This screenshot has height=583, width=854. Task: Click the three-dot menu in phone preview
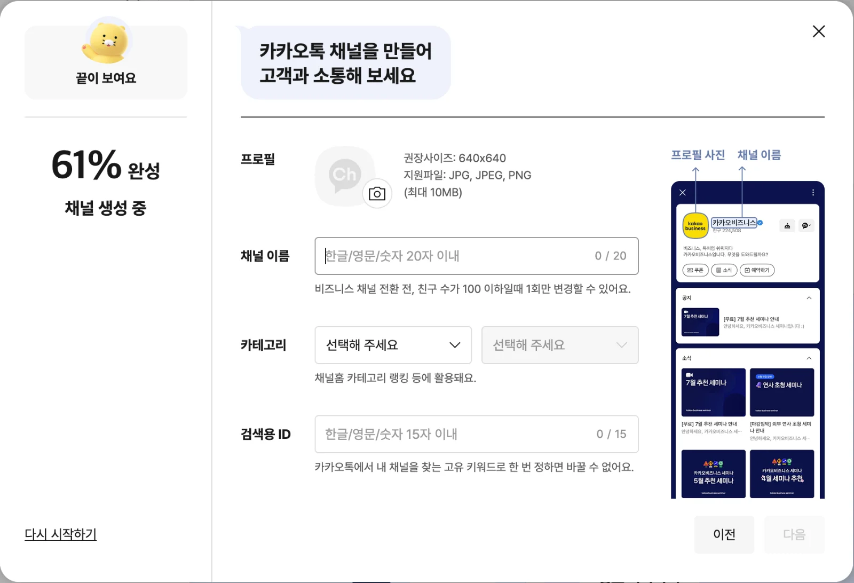(x=813, y=193)
